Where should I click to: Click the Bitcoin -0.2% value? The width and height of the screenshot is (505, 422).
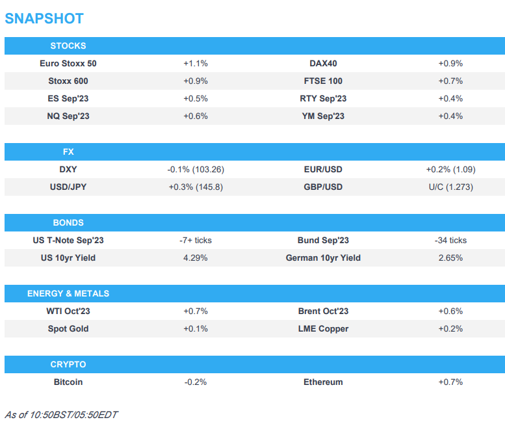196,382
